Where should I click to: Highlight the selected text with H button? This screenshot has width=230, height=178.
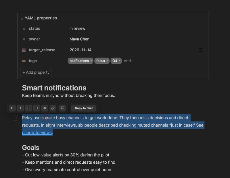click(37, 108)
